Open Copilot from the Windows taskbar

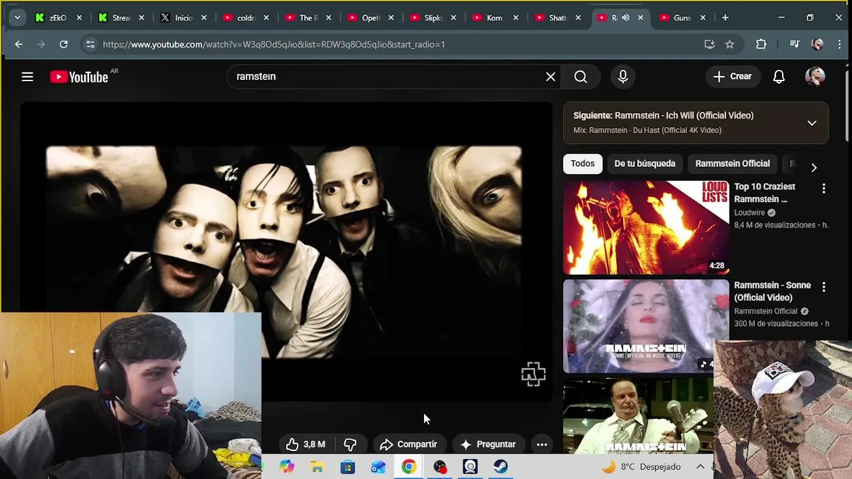click(287, 467)
